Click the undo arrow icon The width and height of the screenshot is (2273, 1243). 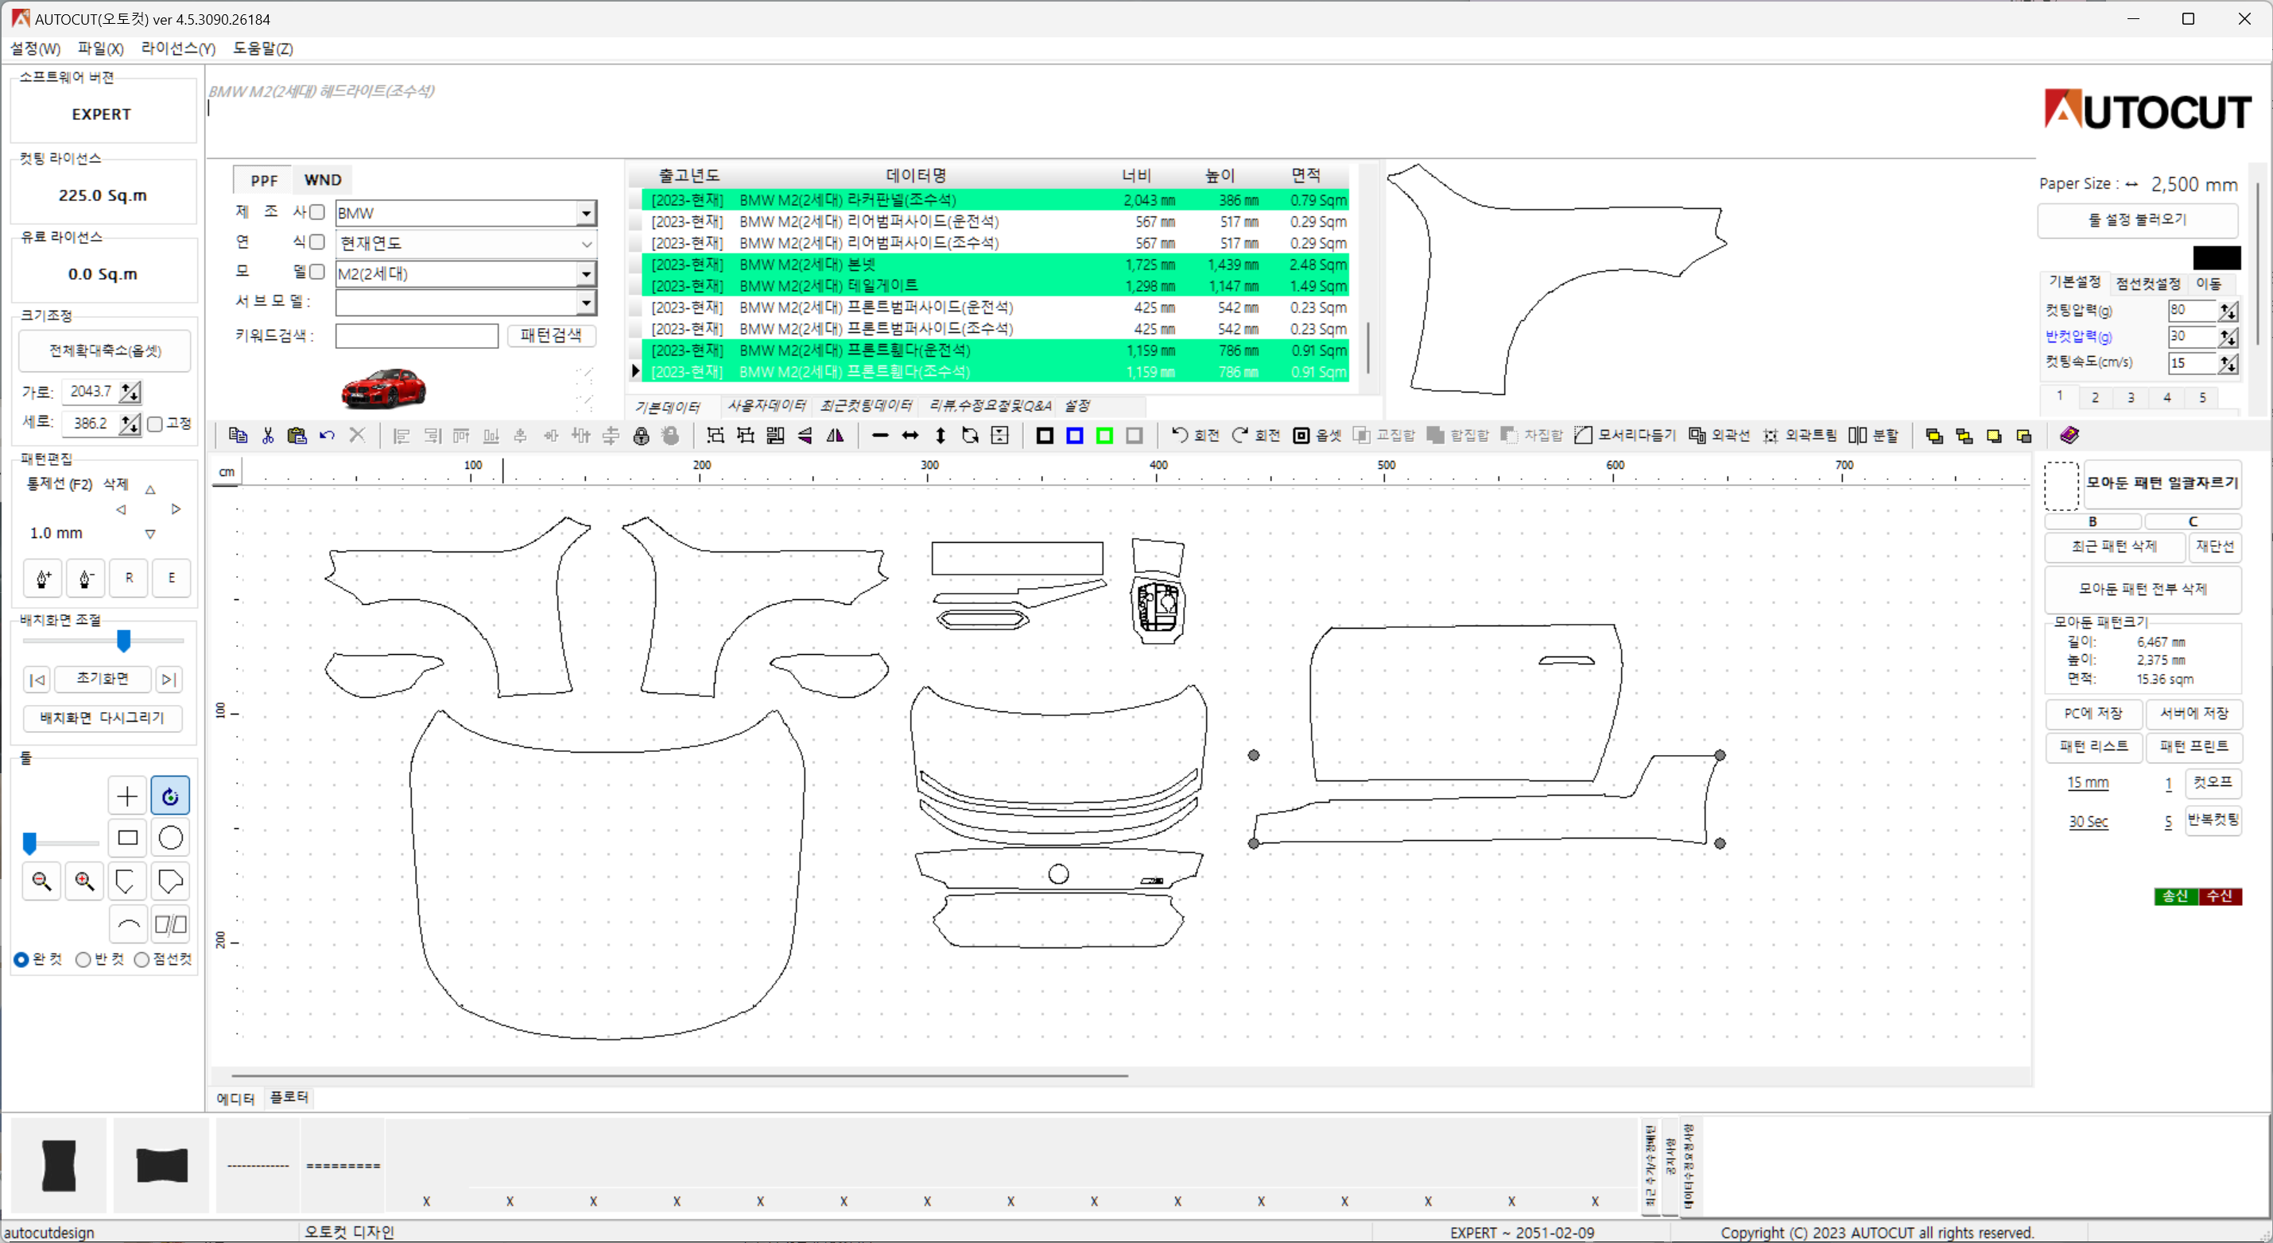coord(327,435)
